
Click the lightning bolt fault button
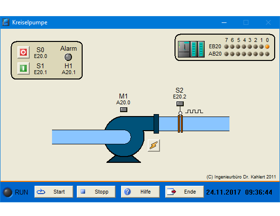tap(154, 145)
